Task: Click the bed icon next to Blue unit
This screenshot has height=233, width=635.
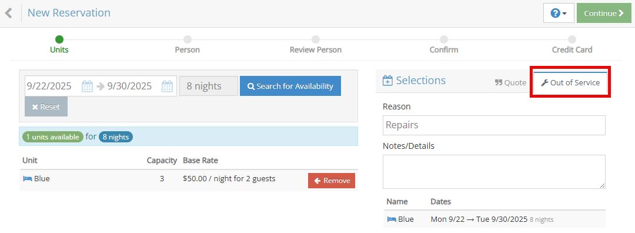Action: click(x=28, y=178)
